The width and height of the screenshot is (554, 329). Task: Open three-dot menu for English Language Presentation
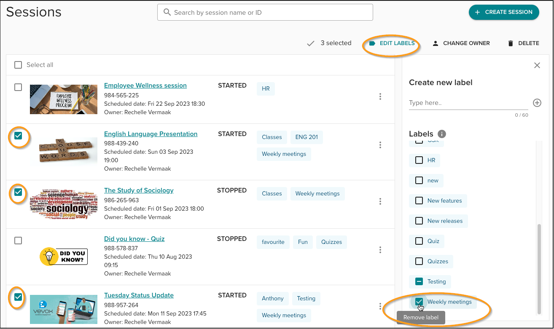pyautogui.click(x=380, y=145)
